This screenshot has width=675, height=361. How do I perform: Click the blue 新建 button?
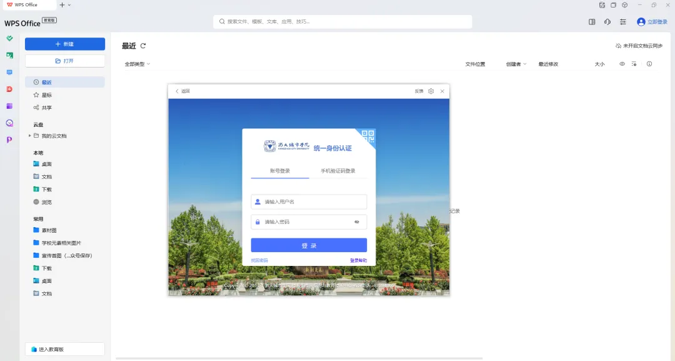[65, 44]
